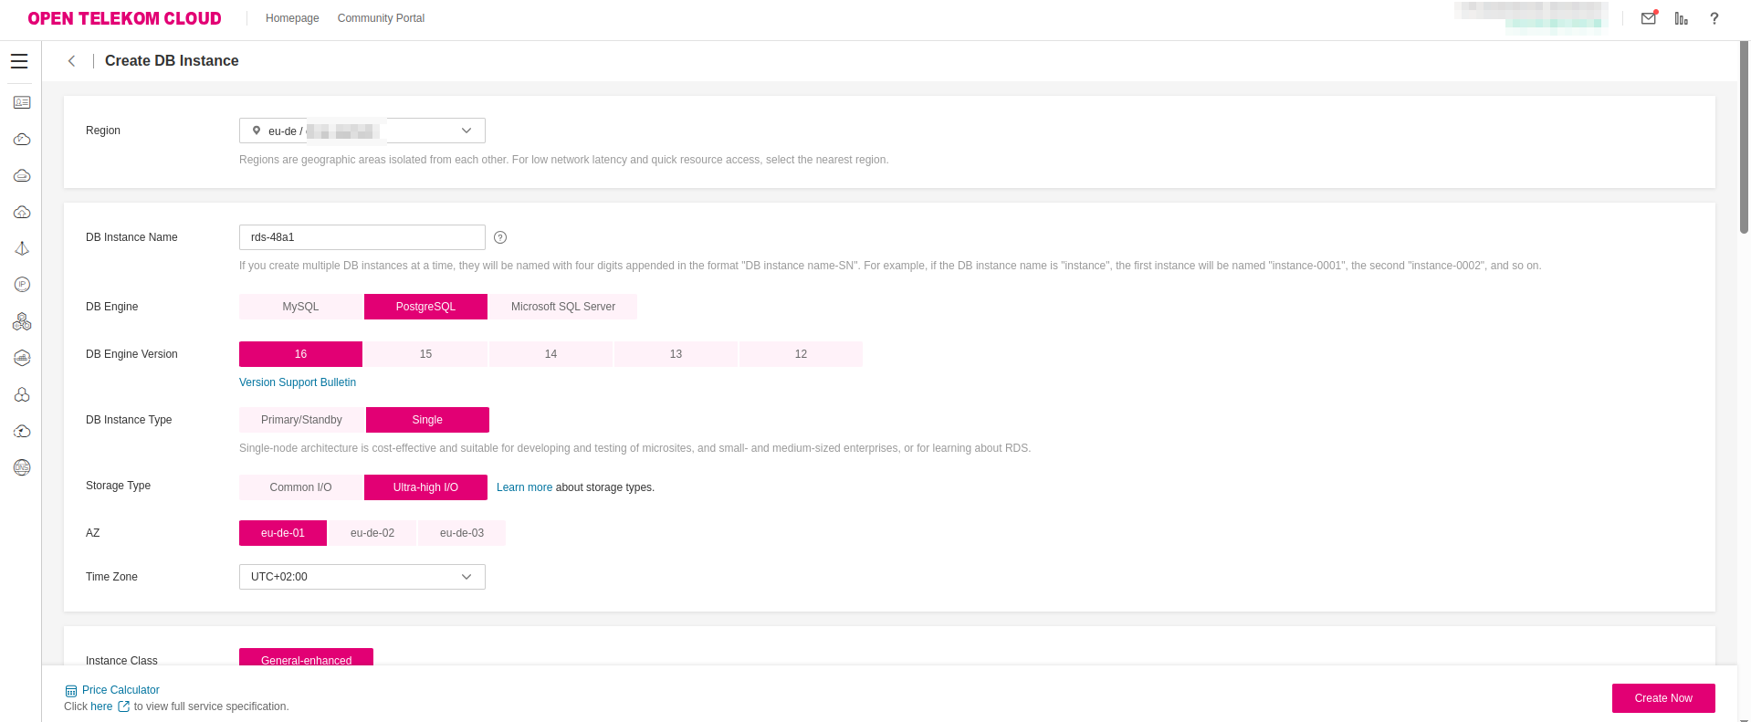Click the help icon next to DB Instance Name

point(500,237)
